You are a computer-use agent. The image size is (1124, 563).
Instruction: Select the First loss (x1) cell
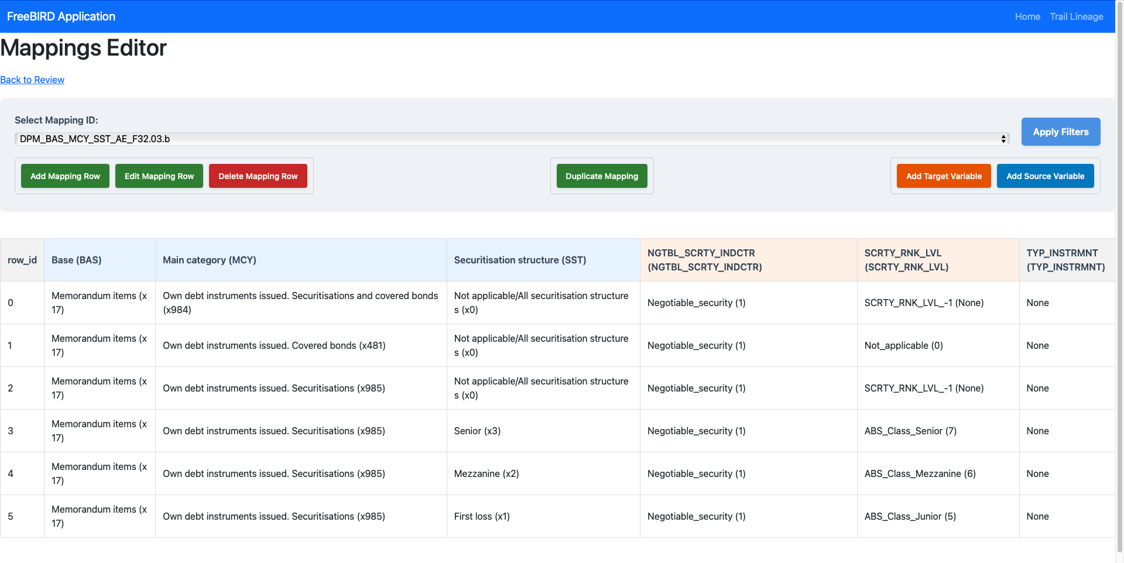[x=482, y=517]
